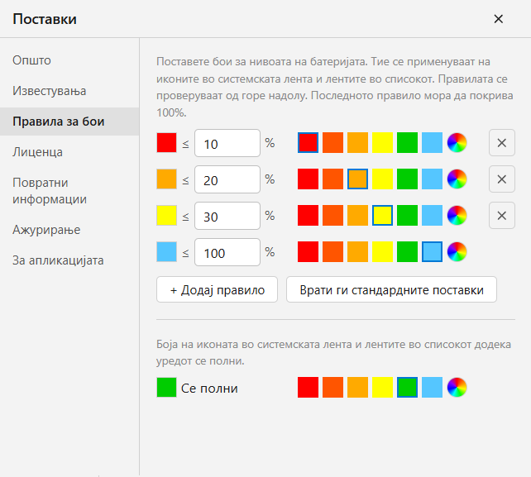This screenshot has width=531, height=477.
Task: Pick red-orange swatch in the Се полни row
Action: pos(332,387)
